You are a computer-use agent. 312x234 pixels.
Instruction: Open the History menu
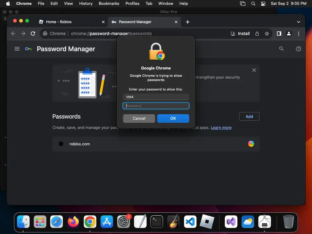click(x=86, y=4)
